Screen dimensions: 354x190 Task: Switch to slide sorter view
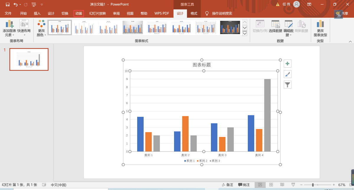tap(271, 185)
